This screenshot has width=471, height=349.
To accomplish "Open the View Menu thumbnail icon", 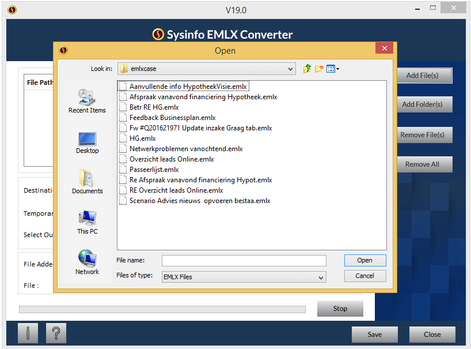I will coord(331,68).
